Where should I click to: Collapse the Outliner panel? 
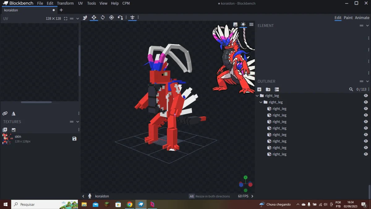pyautogui.click(x=368, y=81)
